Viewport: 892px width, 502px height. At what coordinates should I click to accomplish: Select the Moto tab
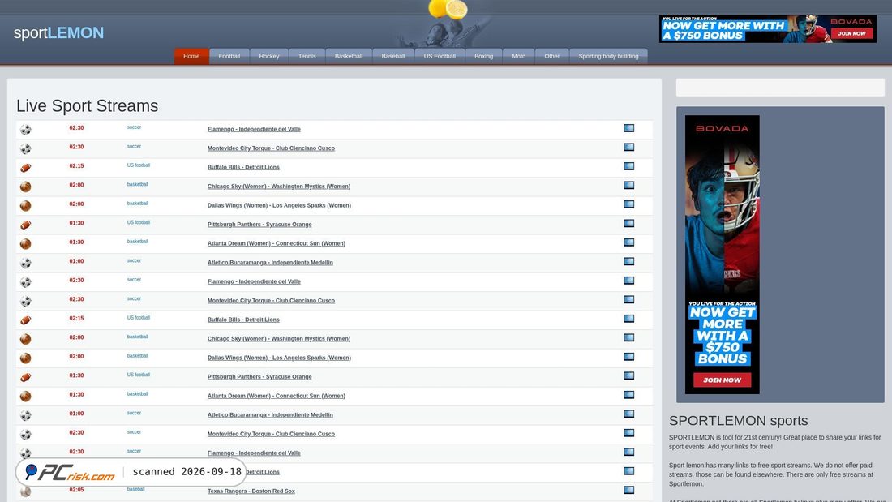519,56
